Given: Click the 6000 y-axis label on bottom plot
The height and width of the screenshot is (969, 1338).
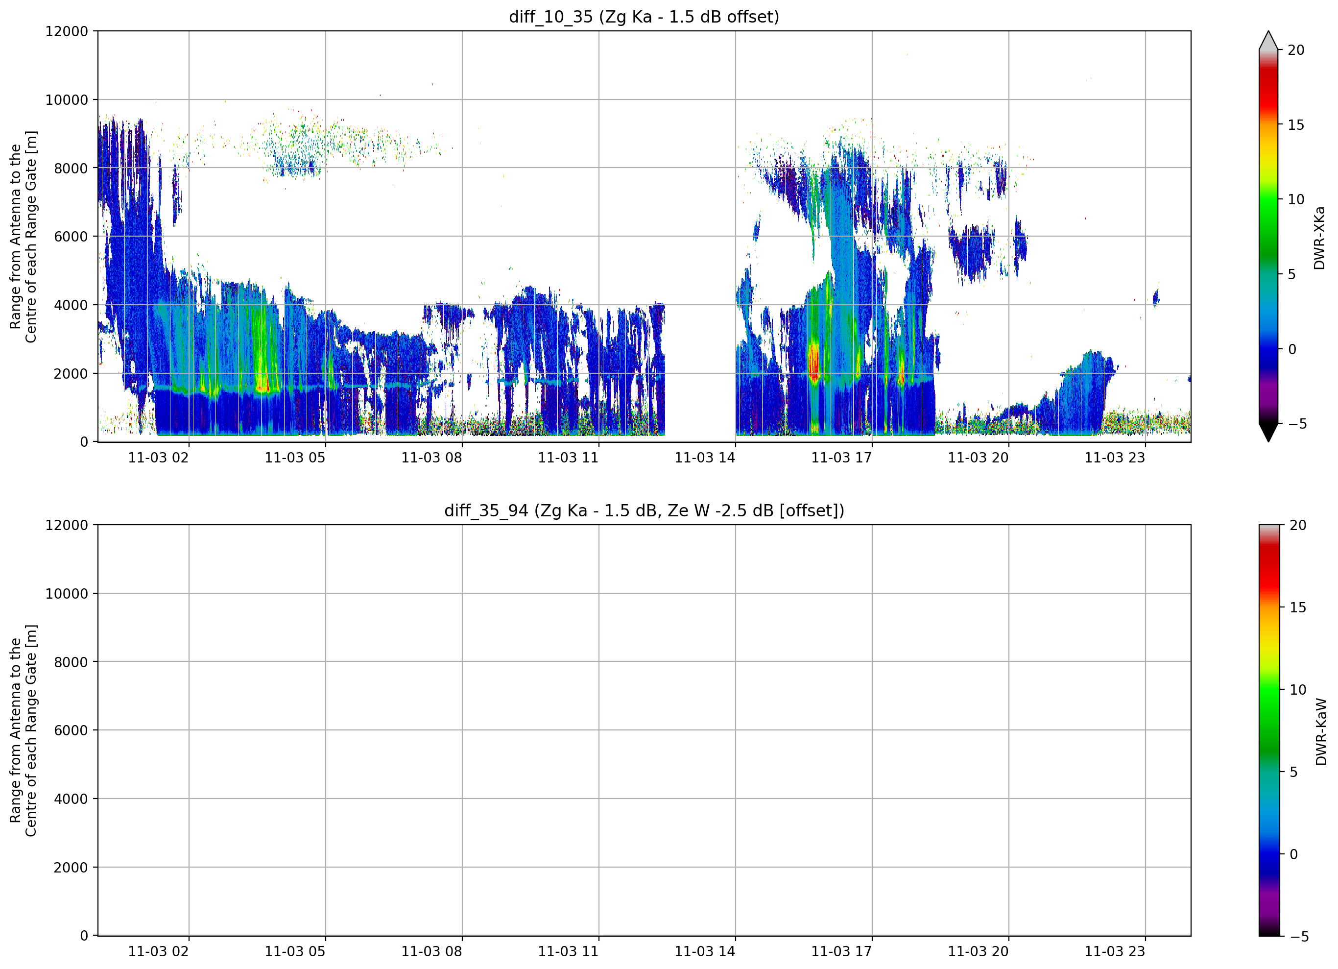Looking at the screenshot, I should tap(71, 730).
